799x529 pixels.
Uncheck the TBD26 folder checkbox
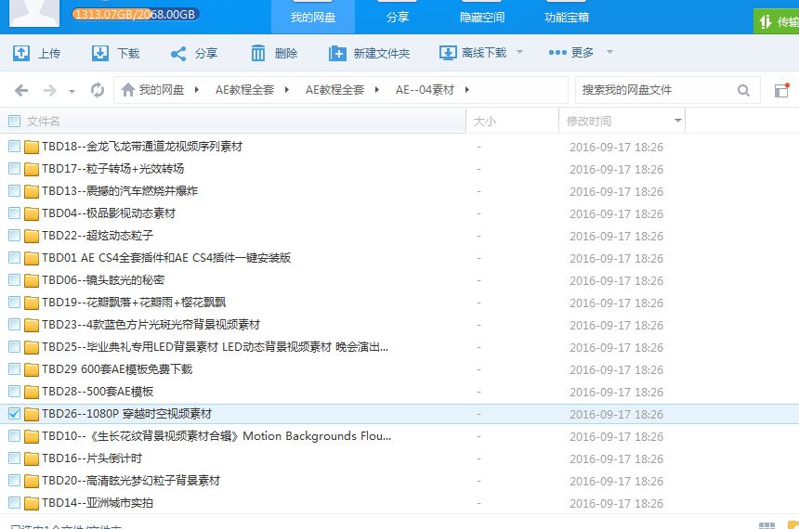pos(14,414)
